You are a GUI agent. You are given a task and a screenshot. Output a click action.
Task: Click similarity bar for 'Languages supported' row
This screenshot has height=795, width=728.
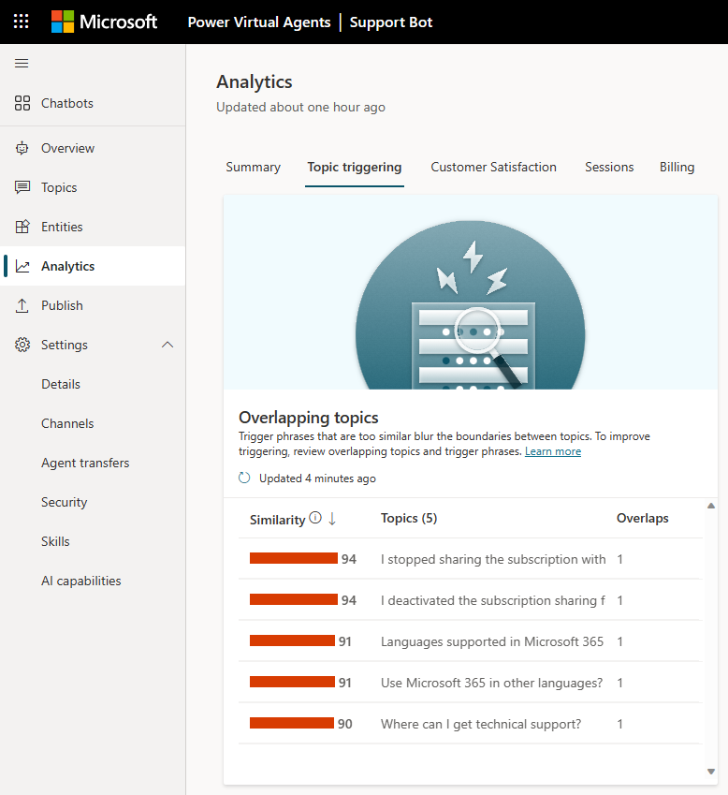click(292, 640)
